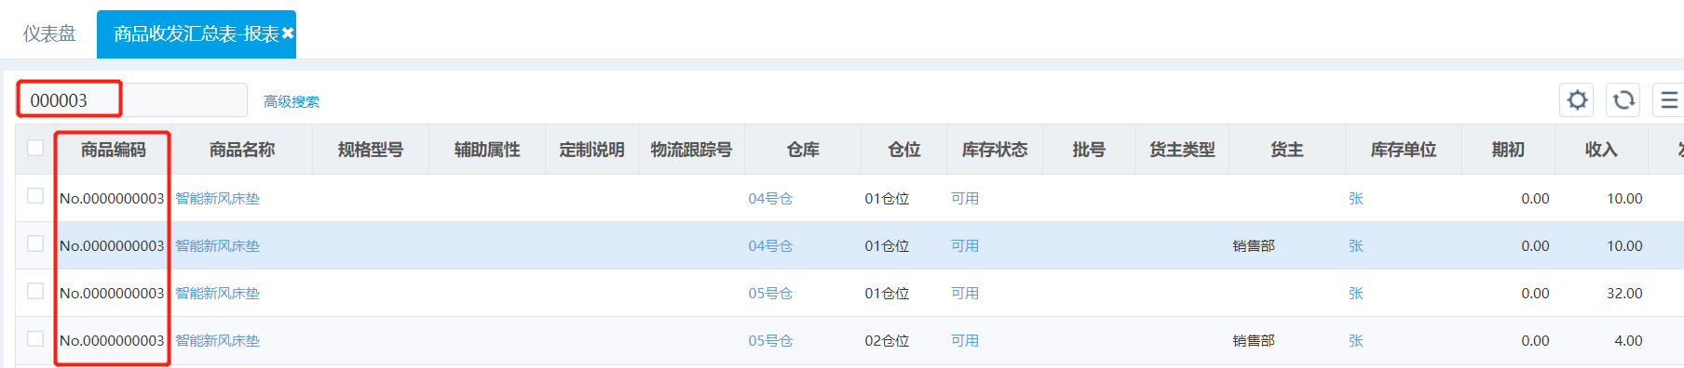Close the 商品收发汇总表-报表 tab
1684x368 pixels.
pyautogui.click(x=288, y=33)
